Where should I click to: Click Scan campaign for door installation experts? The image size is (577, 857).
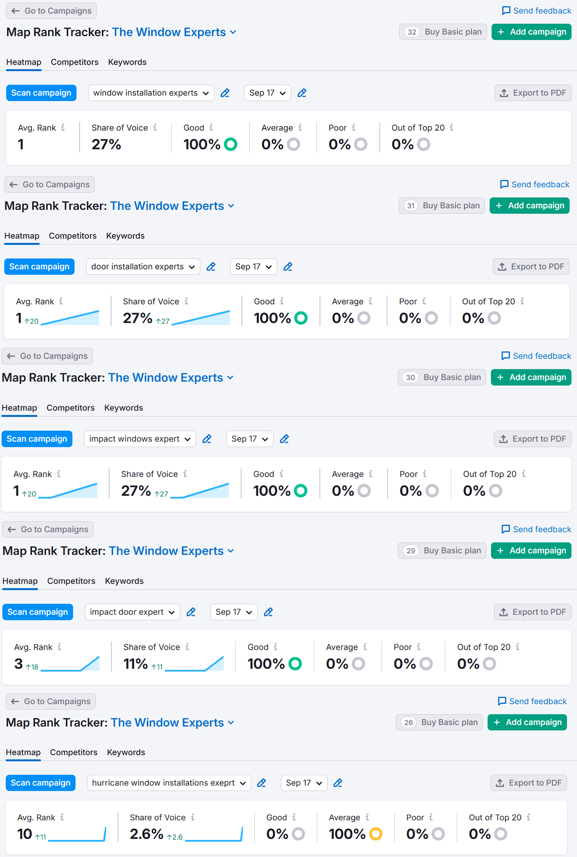coord(39,267)
